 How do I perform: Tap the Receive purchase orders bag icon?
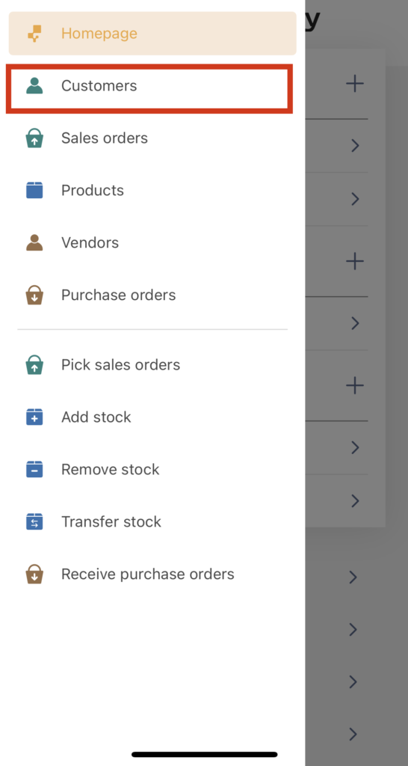point(34,574)
